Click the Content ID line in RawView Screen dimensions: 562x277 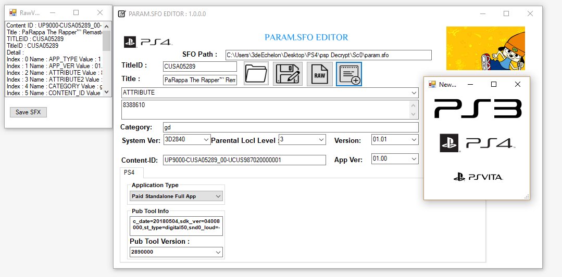(54, 25)
